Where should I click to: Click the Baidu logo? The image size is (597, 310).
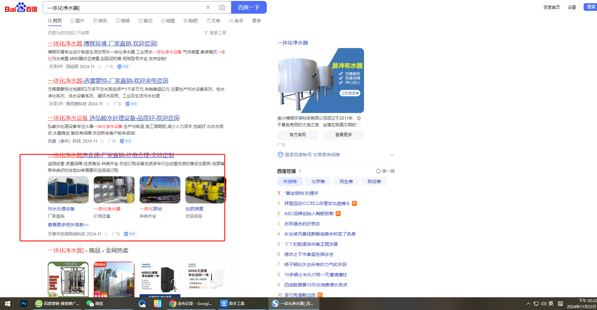21,7
